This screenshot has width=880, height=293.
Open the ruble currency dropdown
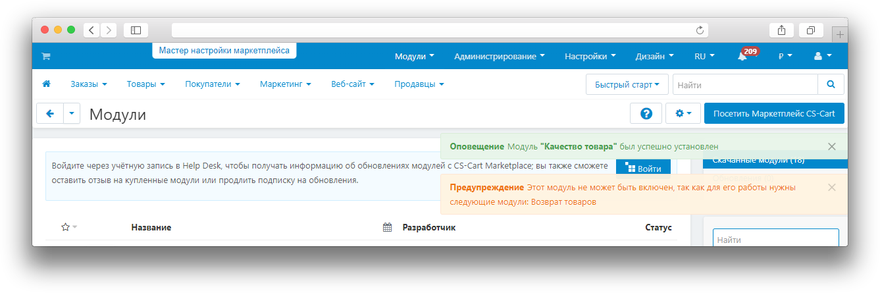785,57
